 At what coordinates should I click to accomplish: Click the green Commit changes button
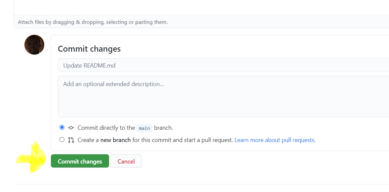click(80, 161)
